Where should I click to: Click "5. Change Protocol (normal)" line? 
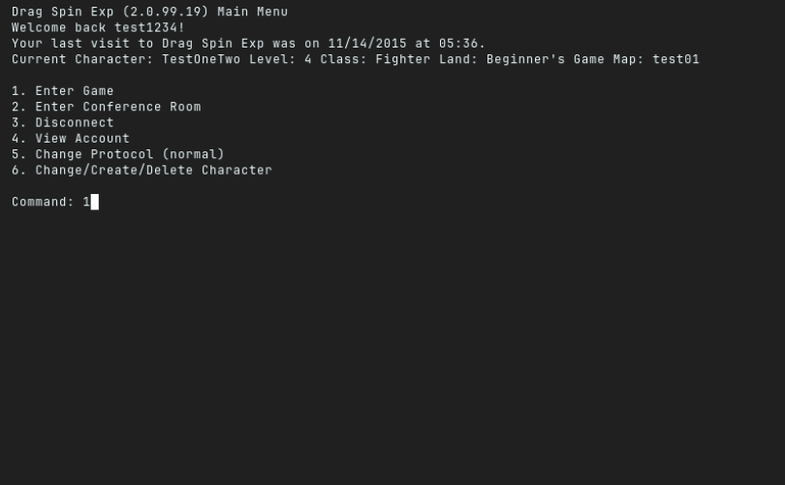tap(118, 154)
